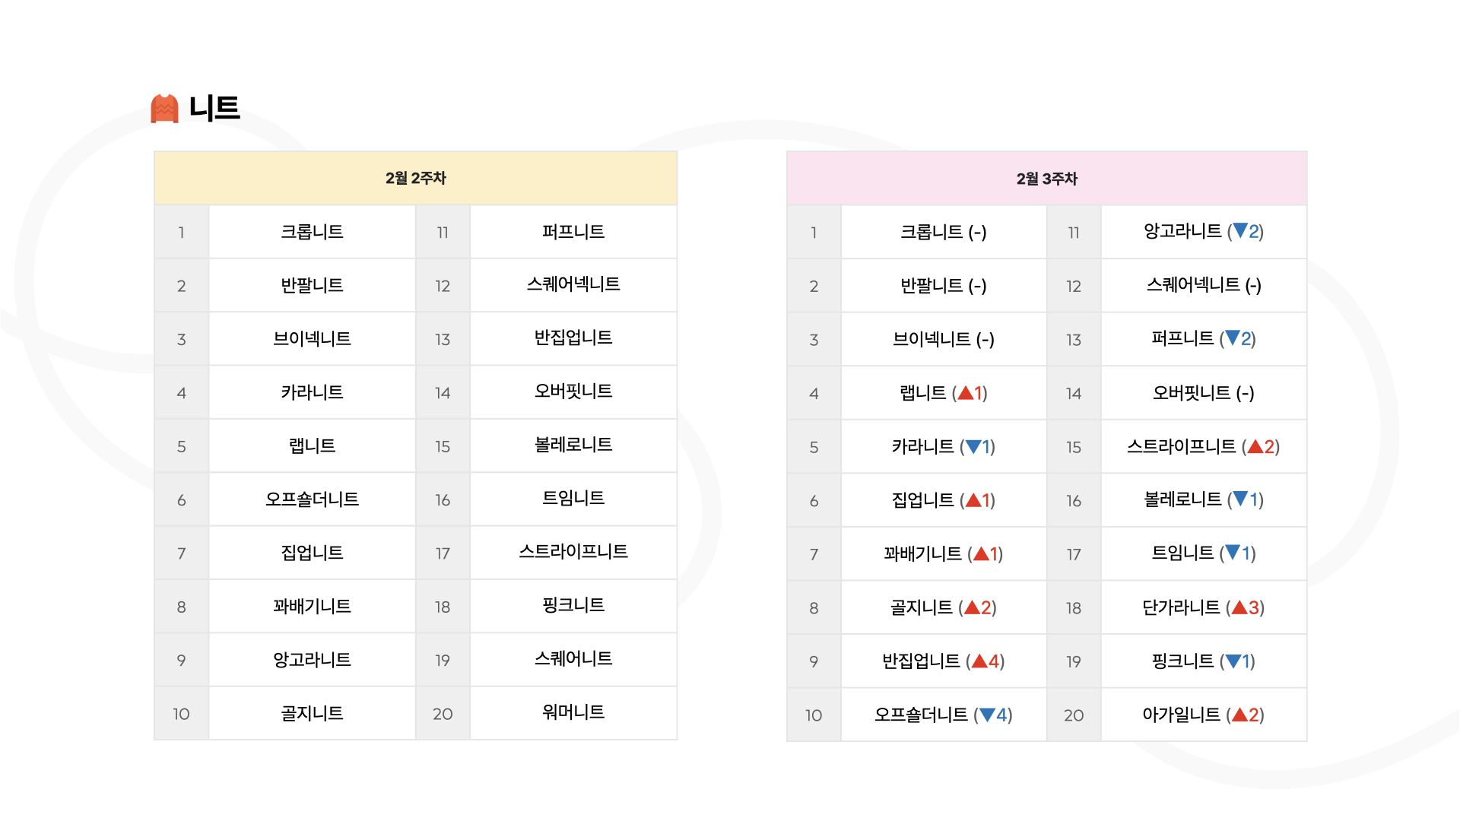Click 카라니트 (▼1) cell
This screenshot has width=1460, height=821.
944,446
